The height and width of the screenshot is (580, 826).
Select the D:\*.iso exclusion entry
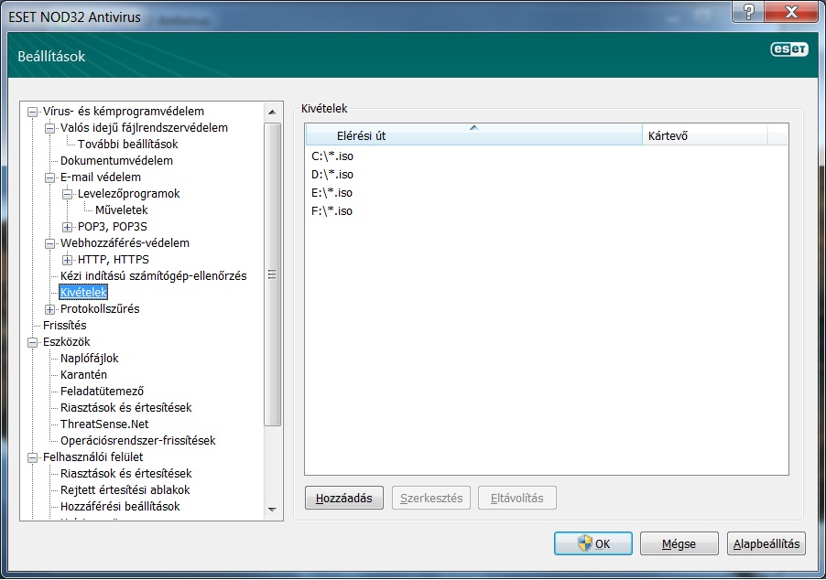pos(332,175)
